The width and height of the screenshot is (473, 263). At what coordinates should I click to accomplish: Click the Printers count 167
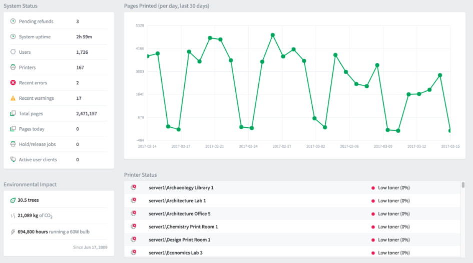click(80, 67)
